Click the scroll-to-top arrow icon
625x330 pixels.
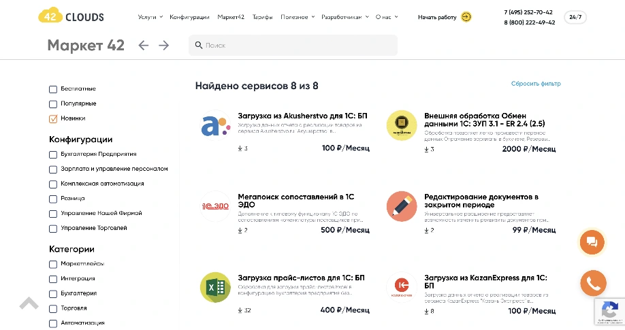pos(29,303)
